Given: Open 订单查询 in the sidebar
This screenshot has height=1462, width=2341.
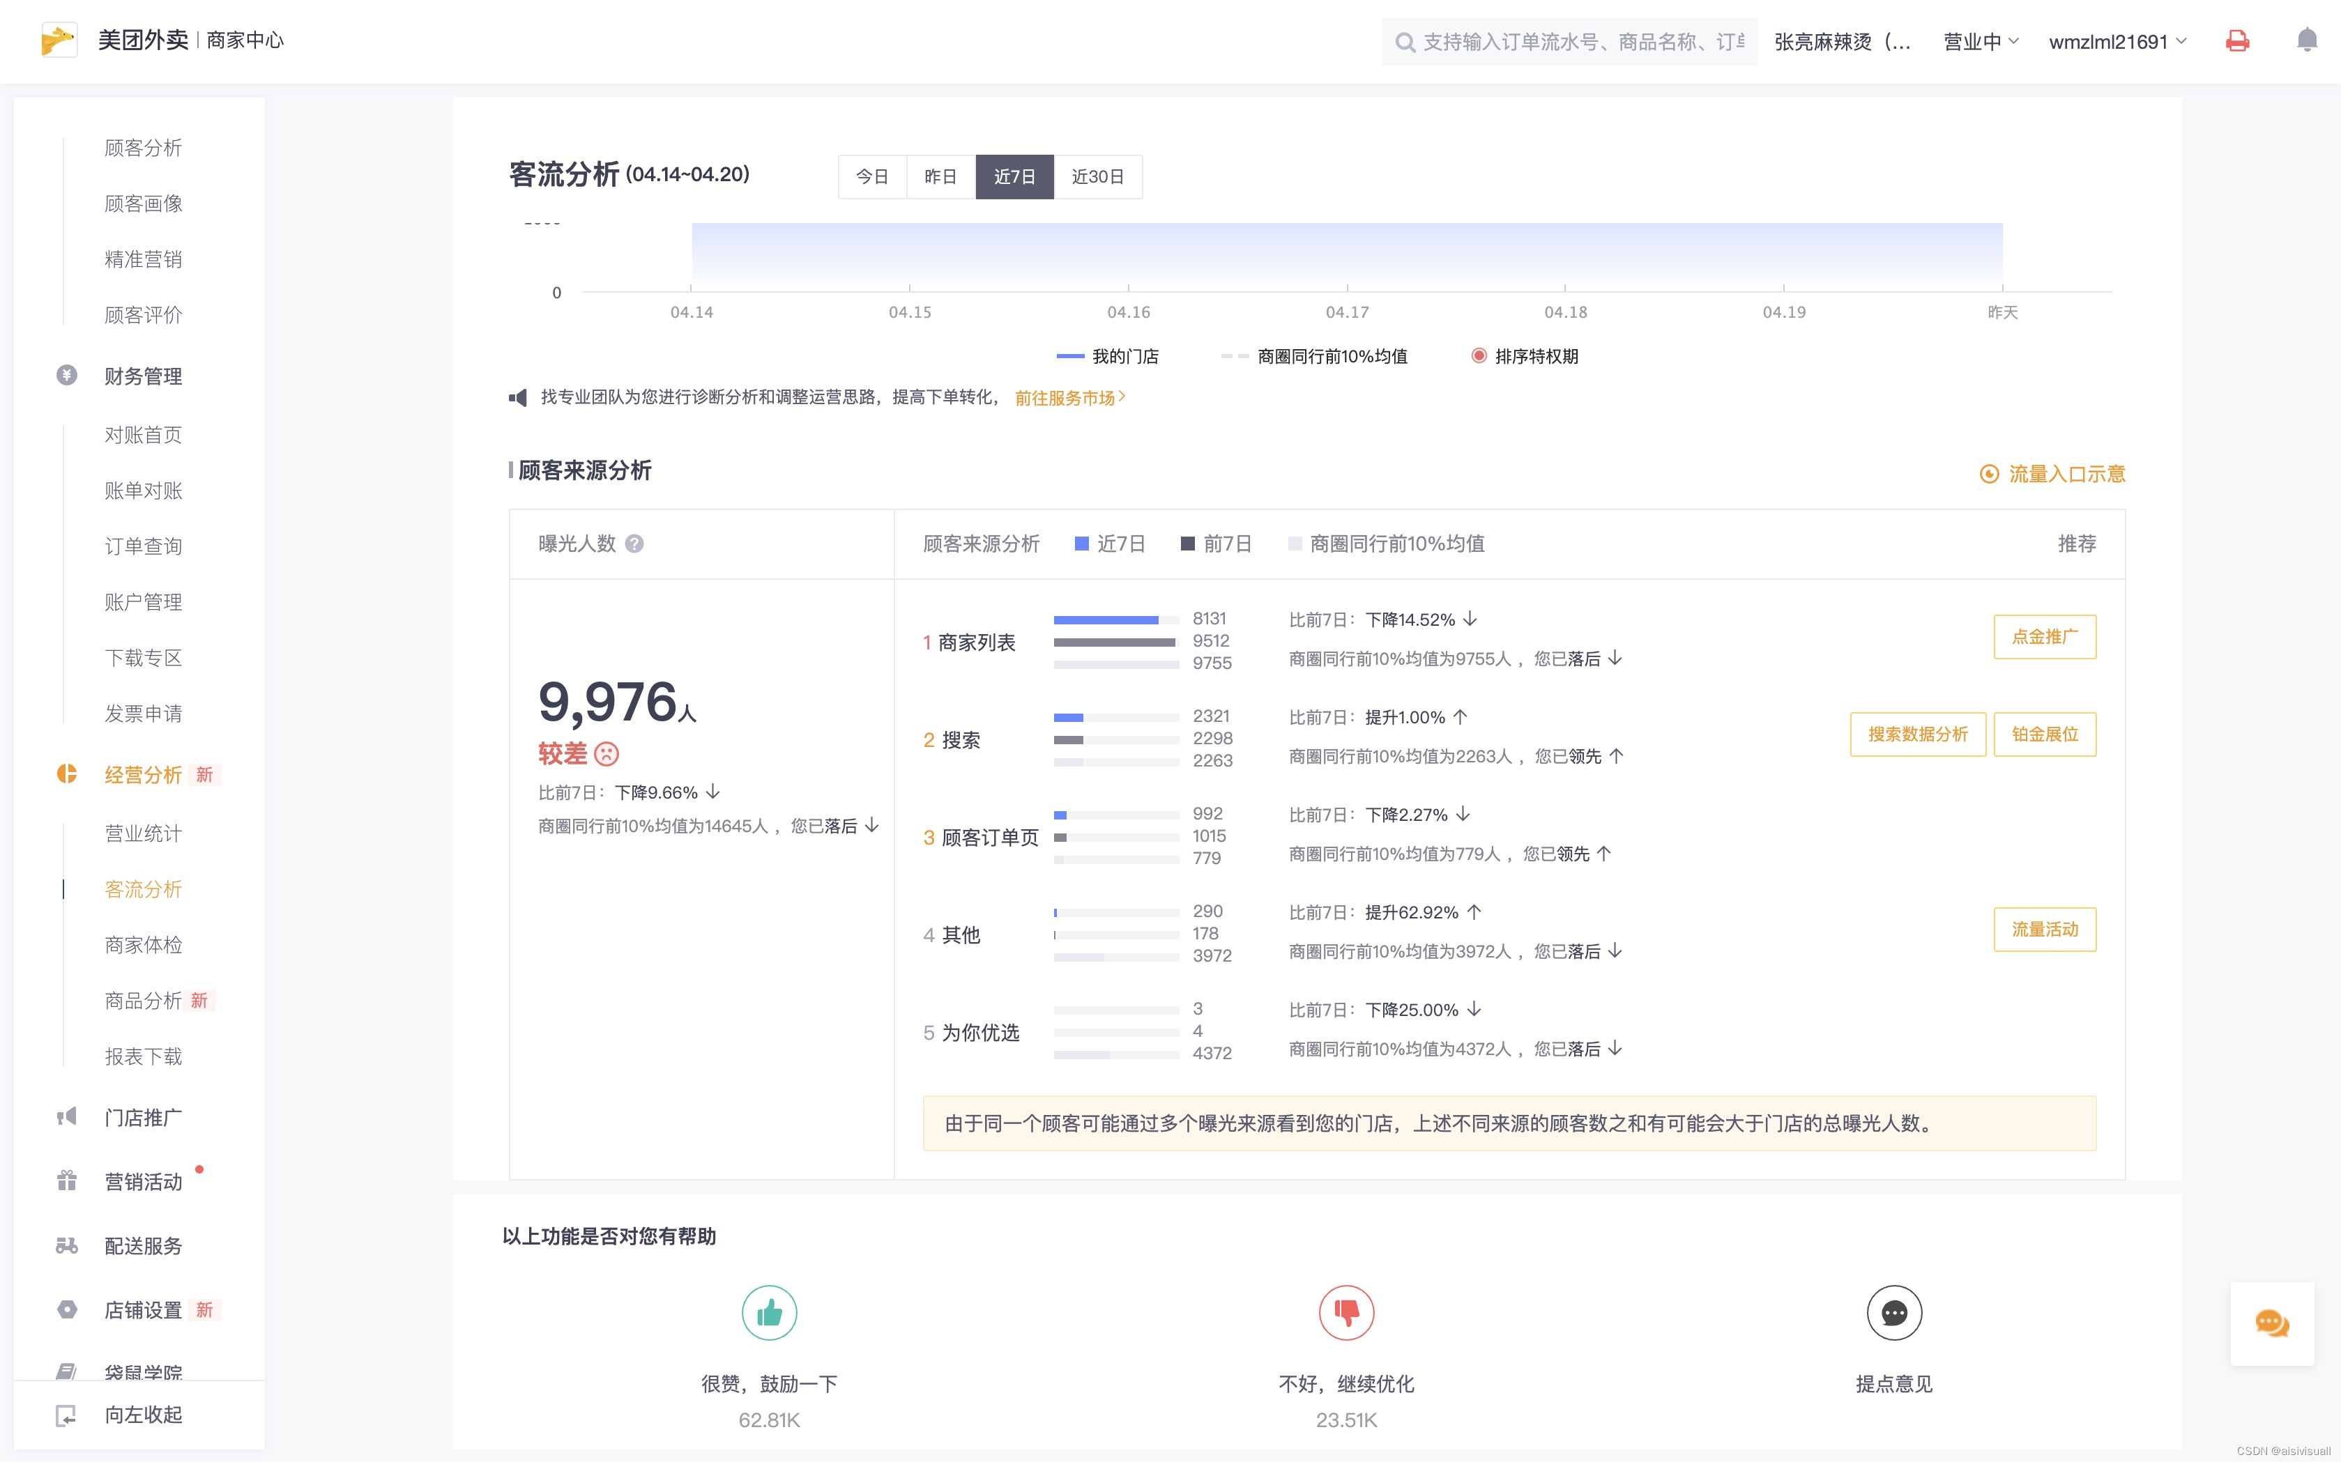Looking at the screenshot, I should pyautogui.click(x=143, y=546).
